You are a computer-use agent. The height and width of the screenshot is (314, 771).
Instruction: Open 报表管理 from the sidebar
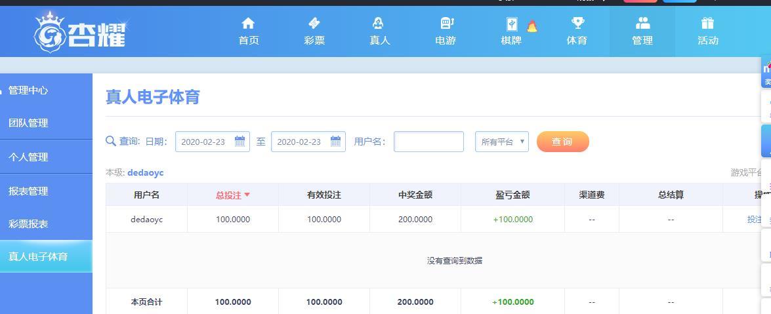(28, 191)
